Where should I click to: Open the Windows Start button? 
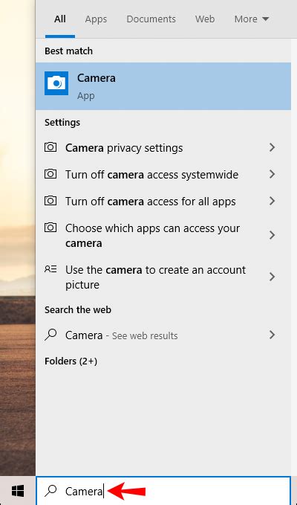[x=18, y=491]
